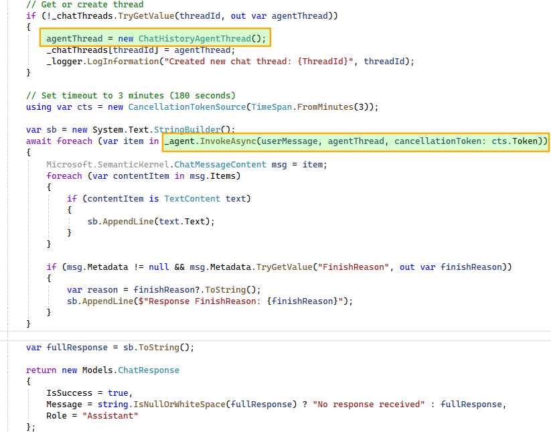The height and width of the screenshot is (432, 551).
Task: Click the TextContent type in the if statement
Action: (189, 199)
